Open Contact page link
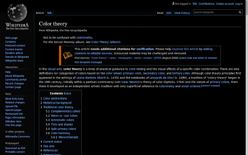 pyautogui.click(x=13, y=87)
